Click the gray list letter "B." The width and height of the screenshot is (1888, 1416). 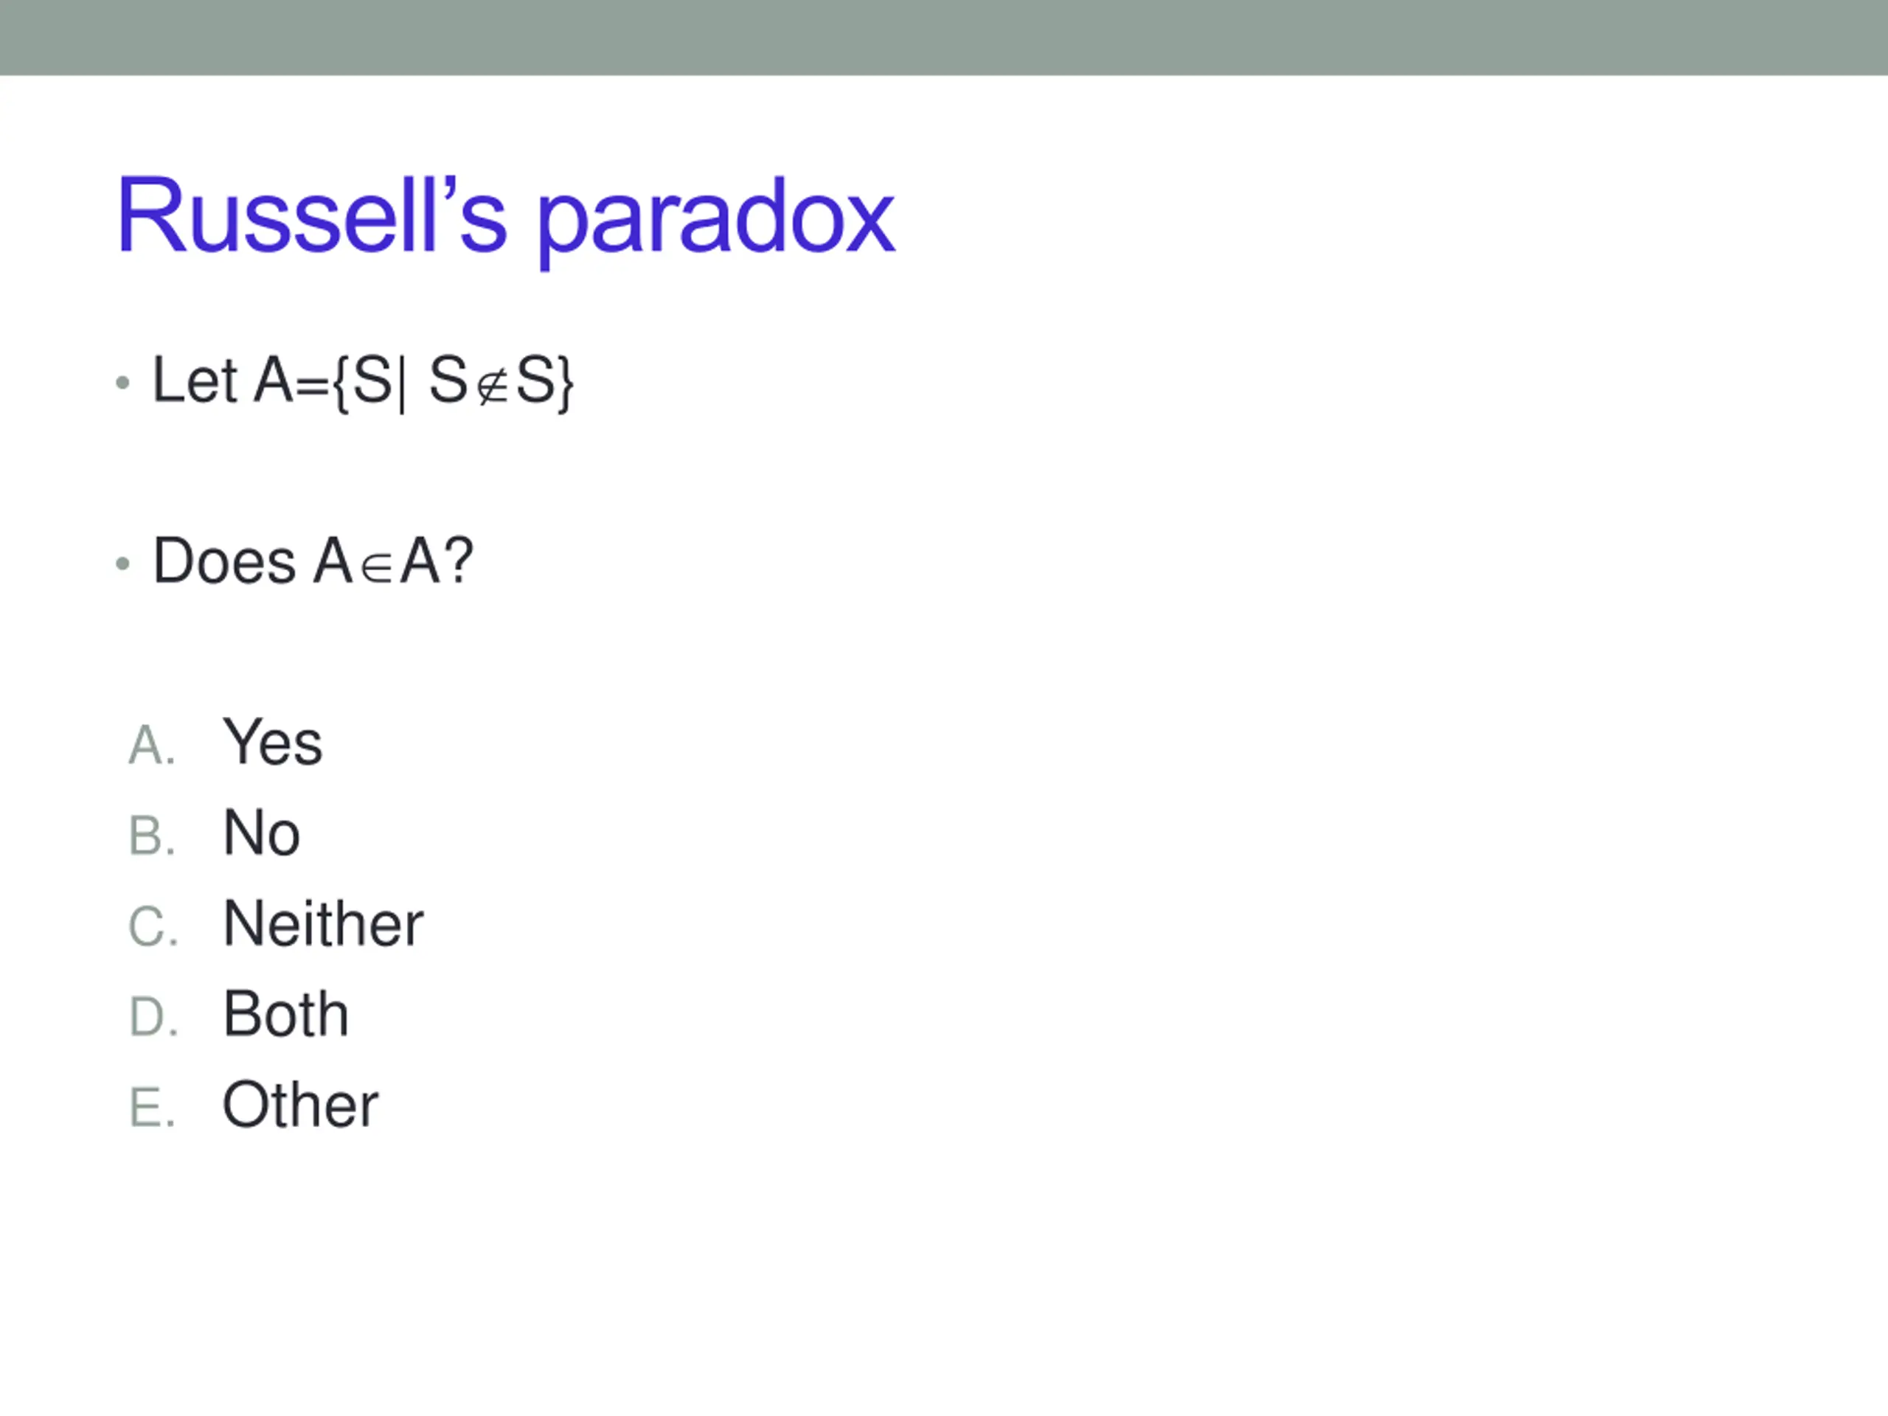tap(152, 836)
